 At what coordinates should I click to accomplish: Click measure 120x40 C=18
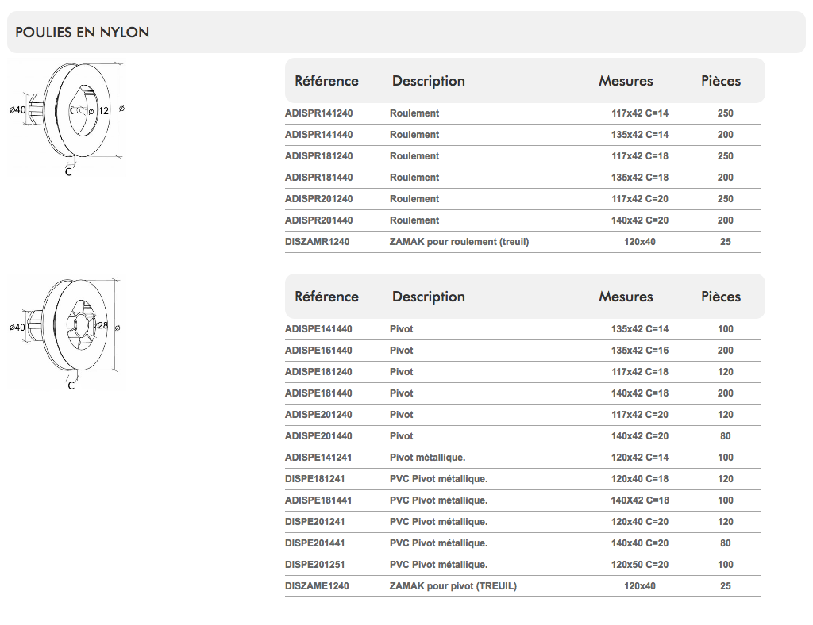(639, 479)
